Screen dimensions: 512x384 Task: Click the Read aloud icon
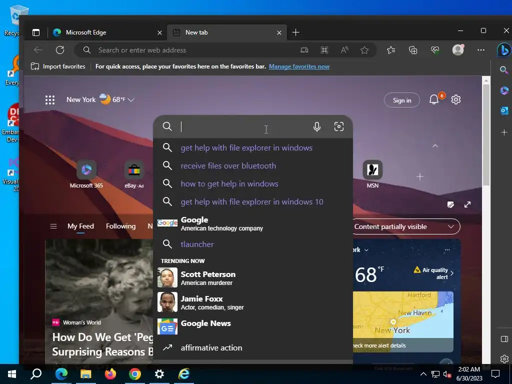click(x=344, y=50)
